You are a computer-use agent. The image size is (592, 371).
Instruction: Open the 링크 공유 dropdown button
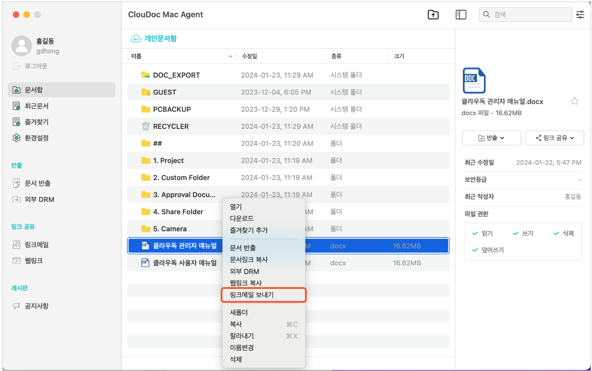pos(554,138)
